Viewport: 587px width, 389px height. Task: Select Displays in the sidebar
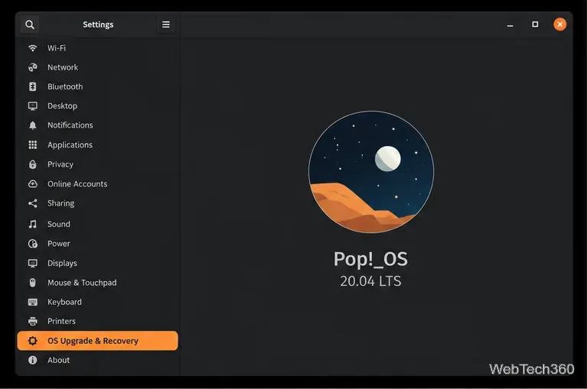click(97, 263)
